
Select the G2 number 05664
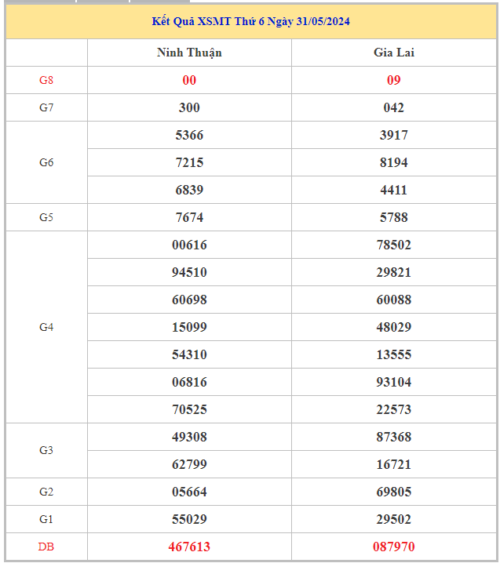coord(189,492)
